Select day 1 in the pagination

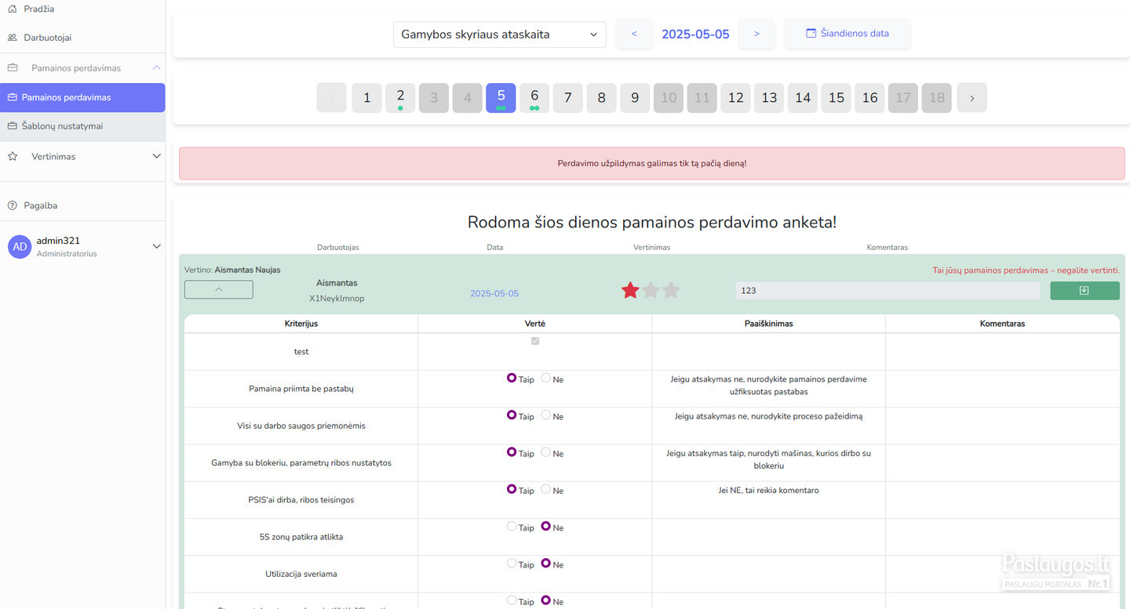tap(366, 98)
